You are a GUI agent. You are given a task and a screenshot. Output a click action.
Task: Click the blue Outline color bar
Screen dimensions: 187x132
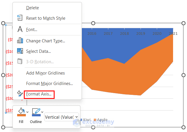(36, 115)
